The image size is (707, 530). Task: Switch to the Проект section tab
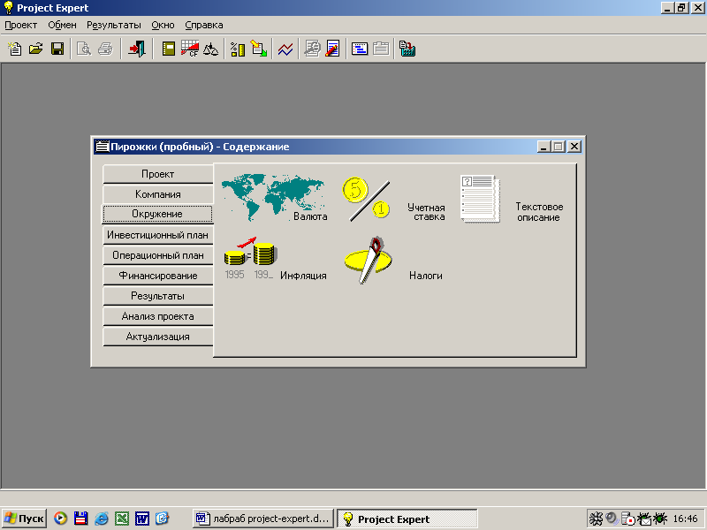[158, 174]
